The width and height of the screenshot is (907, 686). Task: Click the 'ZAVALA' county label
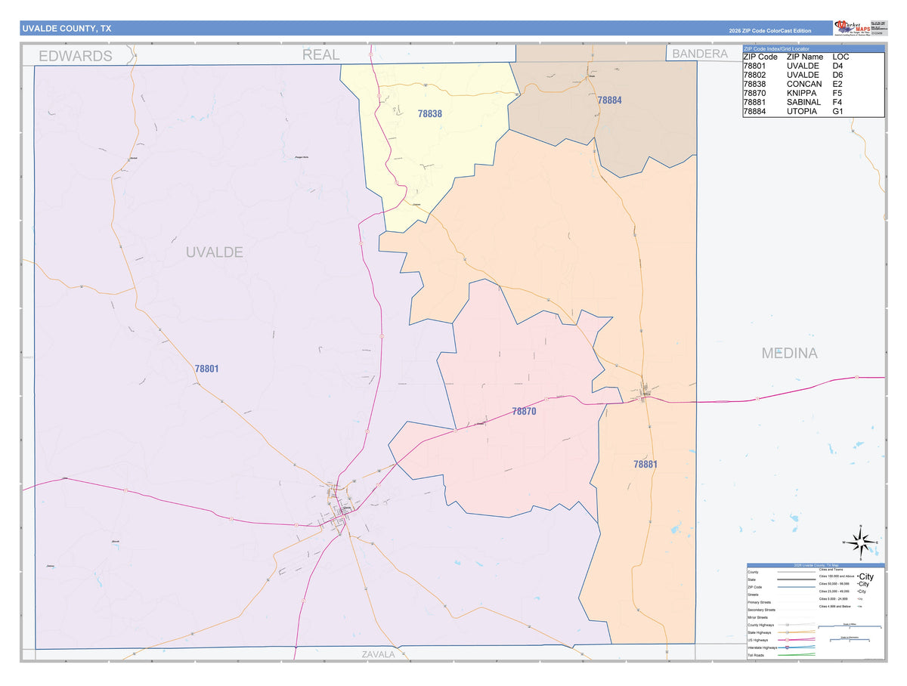pos(378,654)
